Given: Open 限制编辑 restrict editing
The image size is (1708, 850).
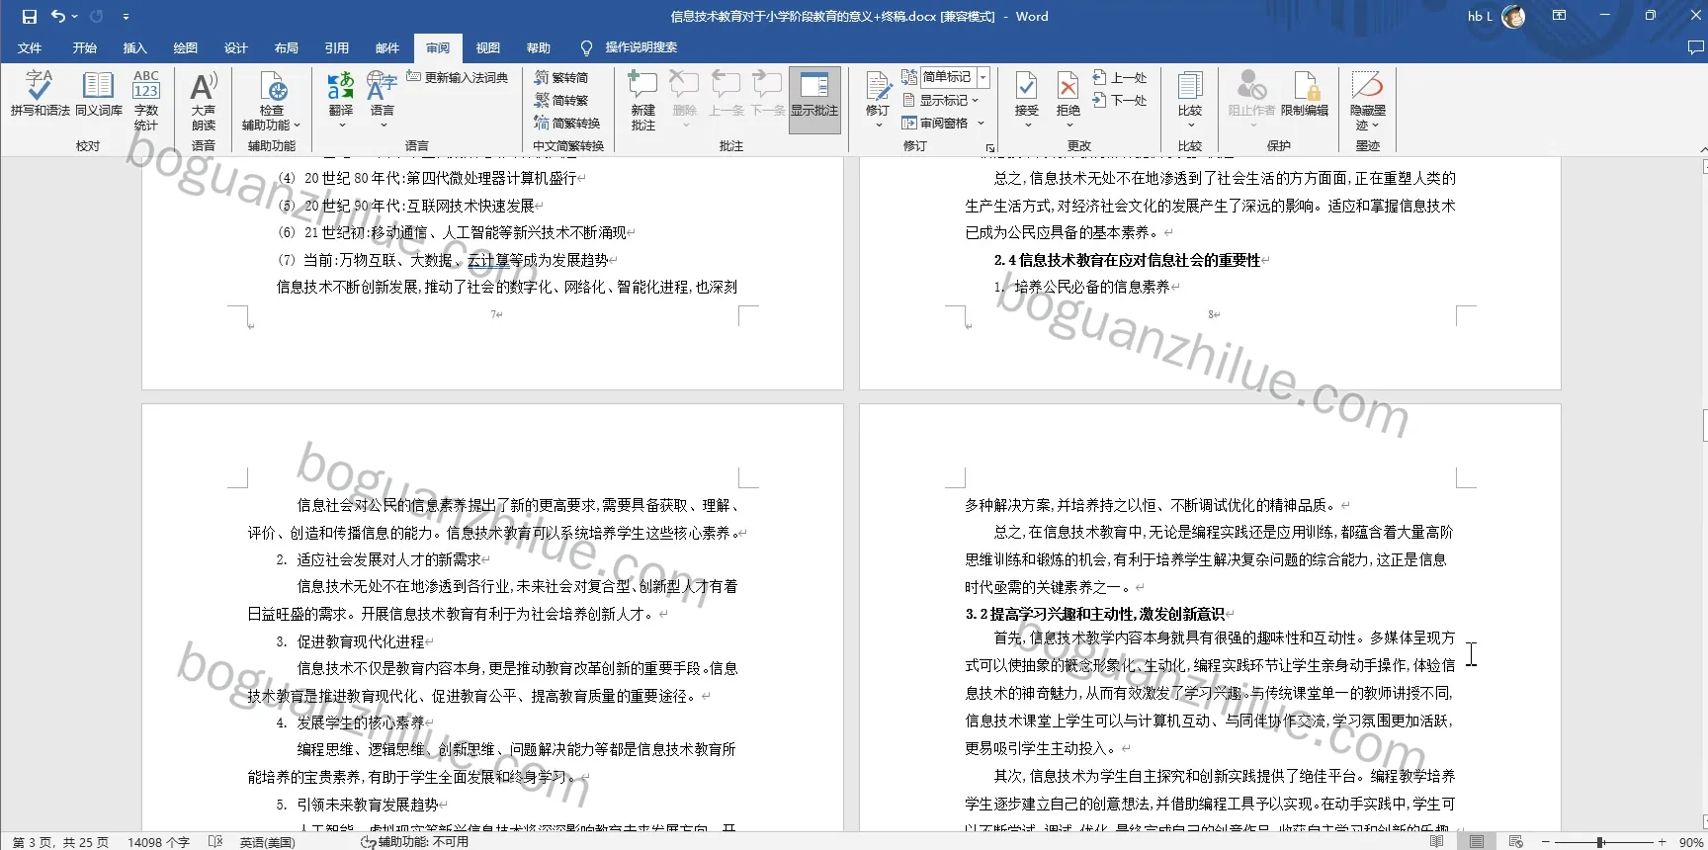Looking at the screenshot, I should pyautogui.click(x=1305, y=94).
